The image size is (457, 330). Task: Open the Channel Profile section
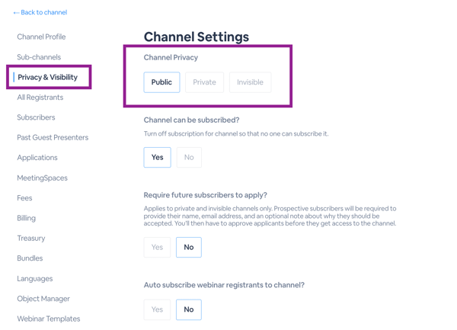[x=41, y=37]
